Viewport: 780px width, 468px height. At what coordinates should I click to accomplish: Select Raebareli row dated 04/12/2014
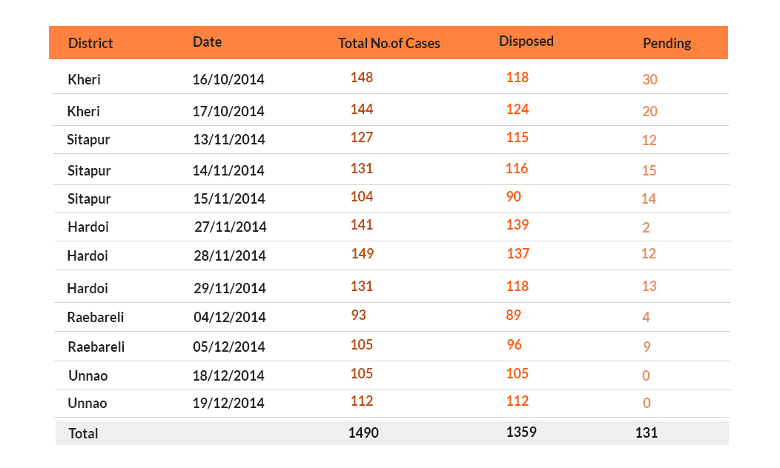click(392, 317)
